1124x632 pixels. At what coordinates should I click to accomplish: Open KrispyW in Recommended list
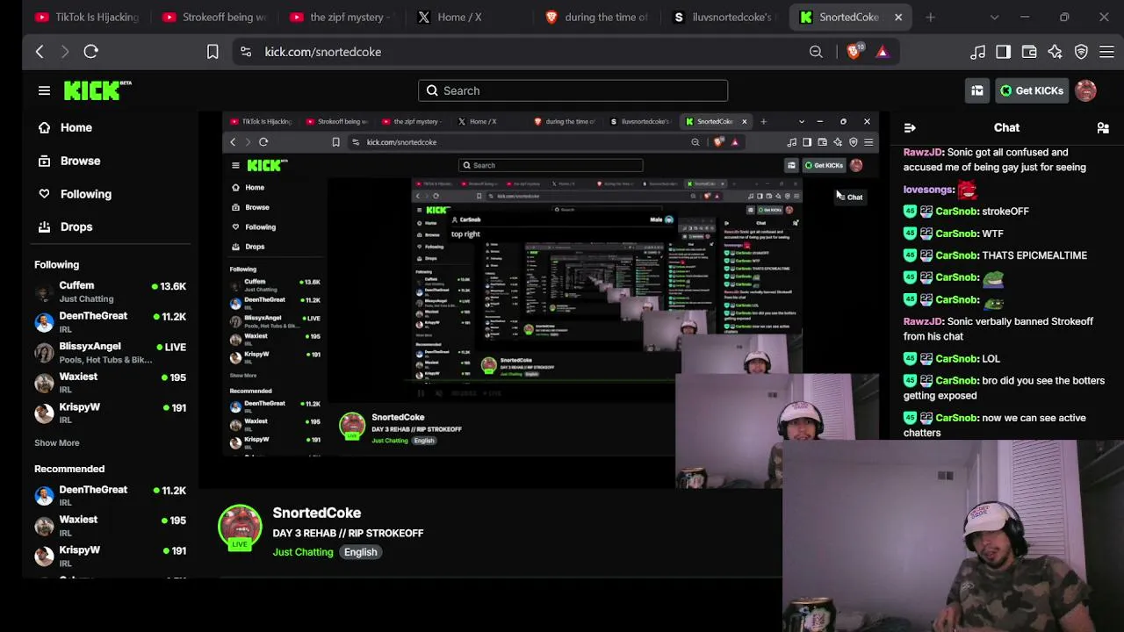110,556
